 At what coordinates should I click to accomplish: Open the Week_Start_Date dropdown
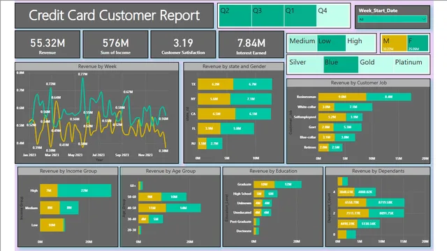coord(393,19)
